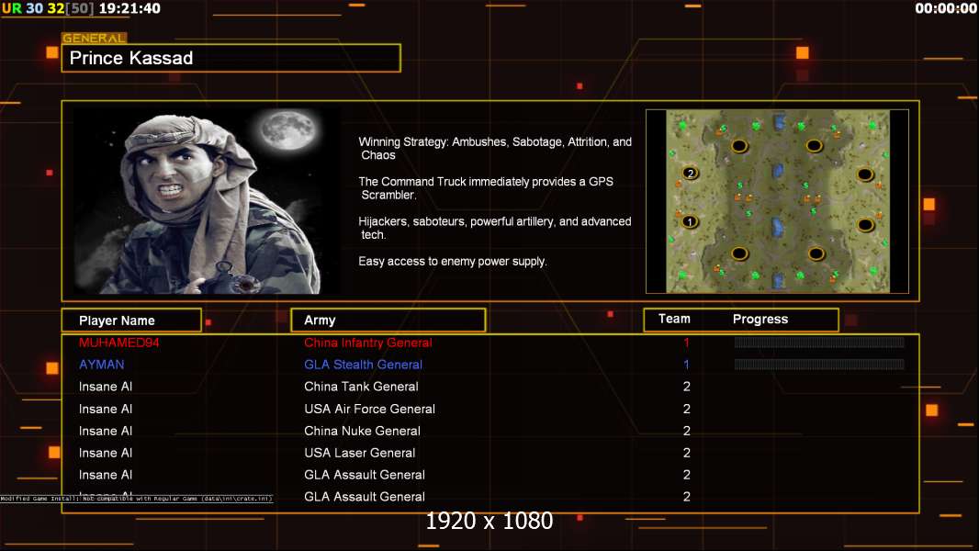Select player AYMAN
This screenshot has height=551, width=979.
102,365
